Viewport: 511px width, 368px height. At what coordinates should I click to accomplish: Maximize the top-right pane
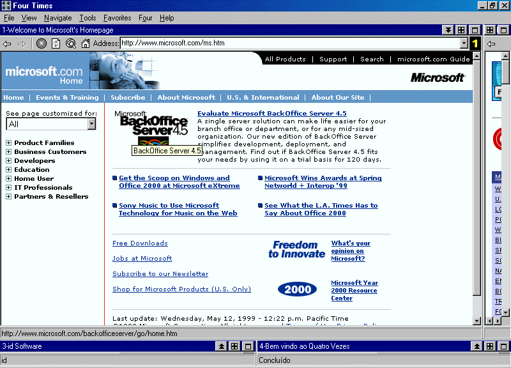(x=503, y=30)
